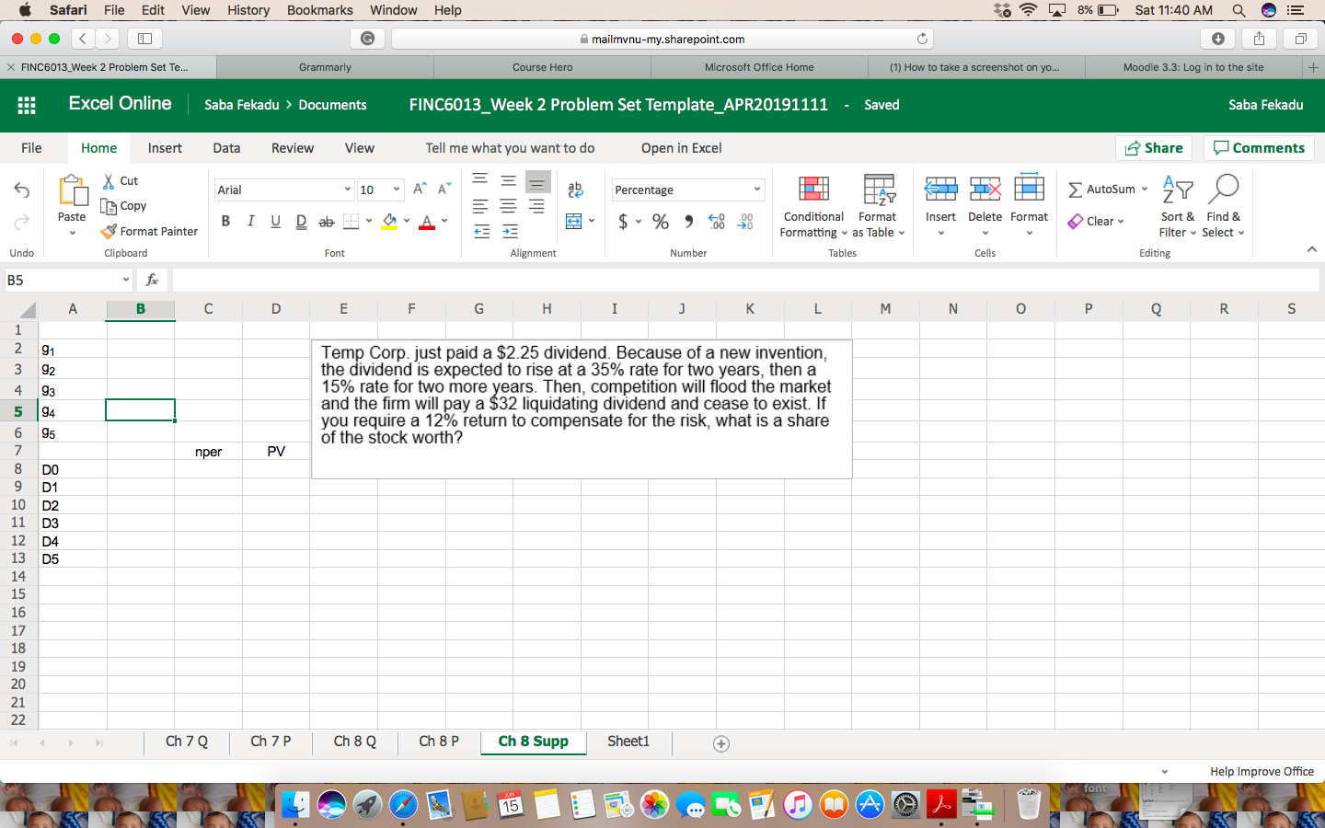Open the font size dropdown
Screen dimensions: 1325x828
click(x=396, y=190)
